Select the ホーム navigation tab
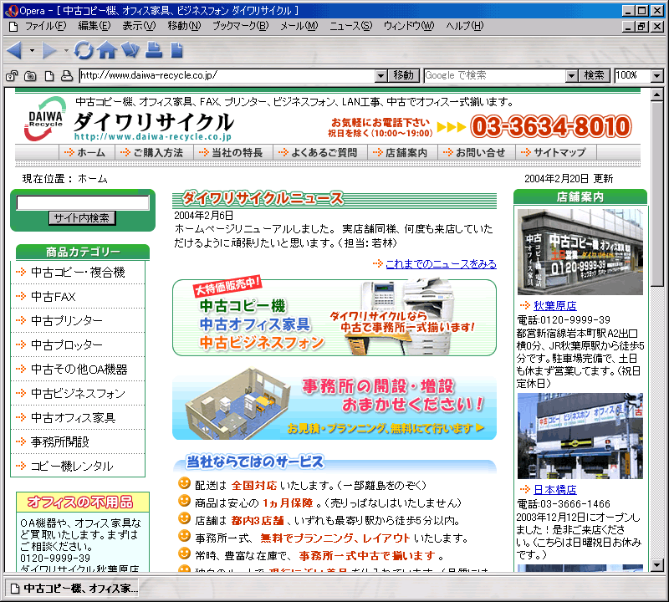Viewport: 669px width, 602px height. tap(87, 153)
